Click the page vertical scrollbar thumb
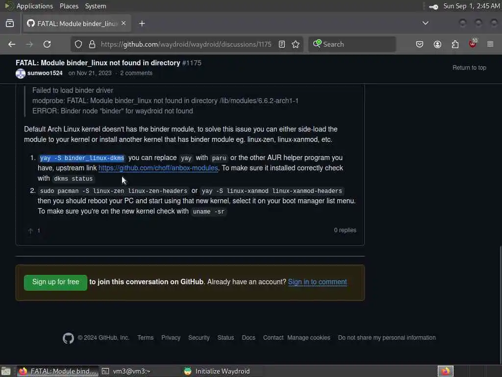Image resolution: width=502 pixels, height=377 pixels. tap(500, 304)
